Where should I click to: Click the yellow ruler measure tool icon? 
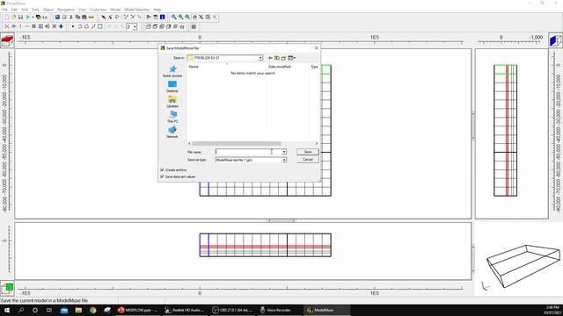[x=91, y=17]
